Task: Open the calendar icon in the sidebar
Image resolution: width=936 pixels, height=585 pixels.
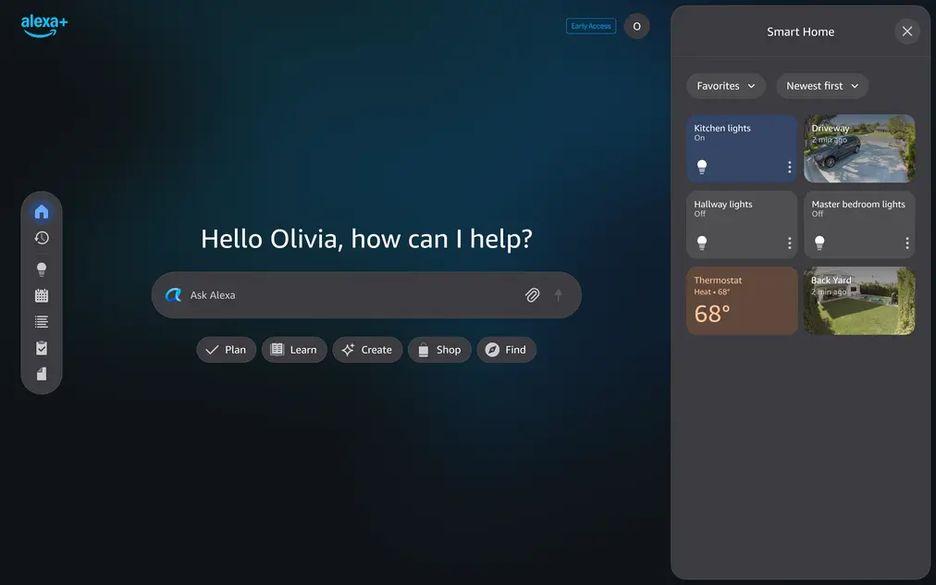Action: (x=41, y=294)
